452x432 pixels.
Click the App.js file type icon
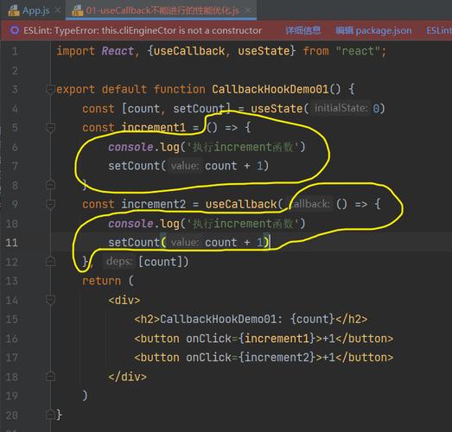coord(14,10)
